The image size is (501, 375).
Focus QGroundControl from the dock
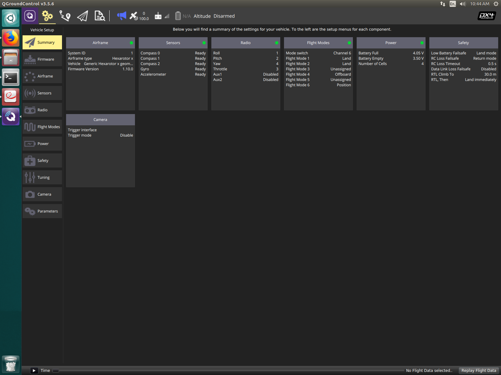click(11, 117)
